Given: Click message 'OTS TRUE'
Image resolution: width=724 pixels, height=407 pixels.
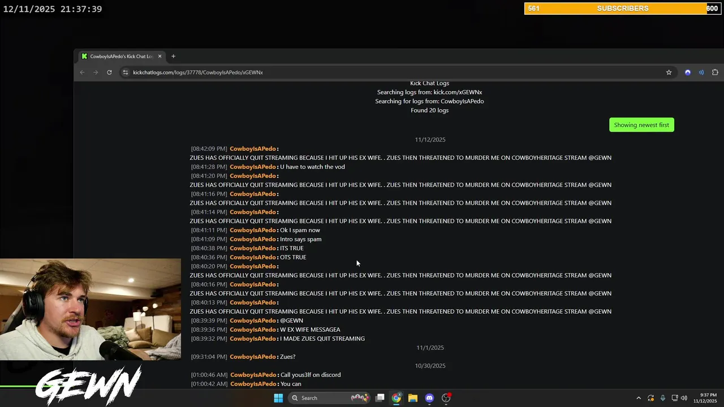Looking at the screenshot, I should (x=293, y=257).
